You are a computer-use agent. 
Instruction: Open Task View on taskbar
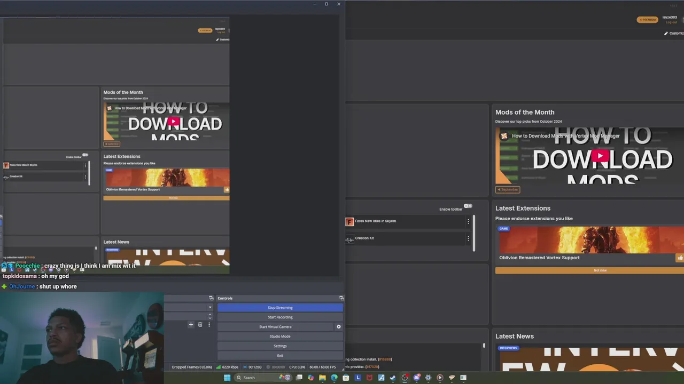[x=299, y=378]
